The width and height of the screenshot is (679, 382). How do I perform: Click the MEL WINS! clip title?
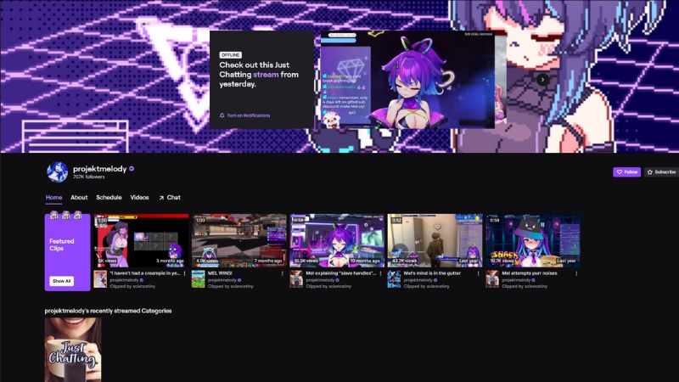(220, 273)
